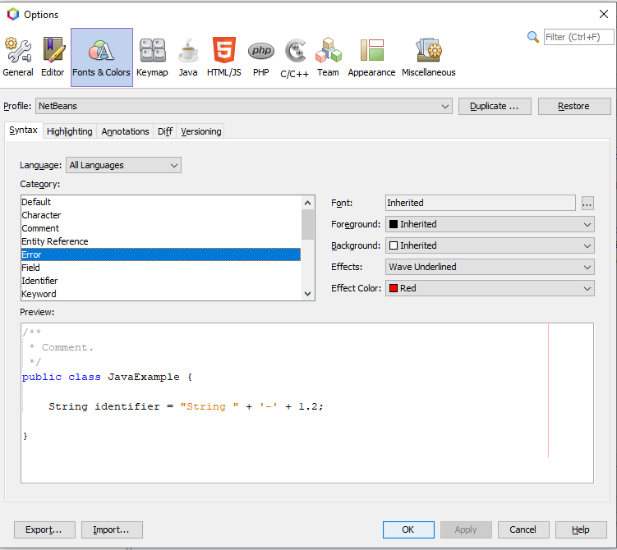
Task: Select Keyword in the Category list
Action: pos(39,294)
